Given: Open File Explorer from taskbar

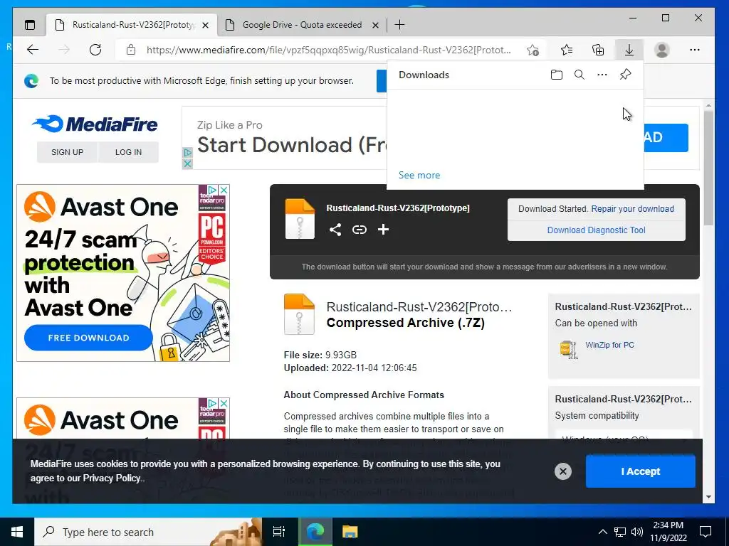Looking at the screenshot, I should pos(350,532).
